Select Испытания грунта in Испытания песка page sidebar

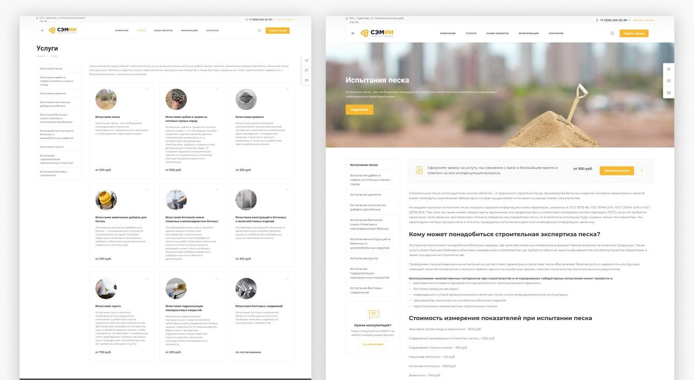pos(373,258)
